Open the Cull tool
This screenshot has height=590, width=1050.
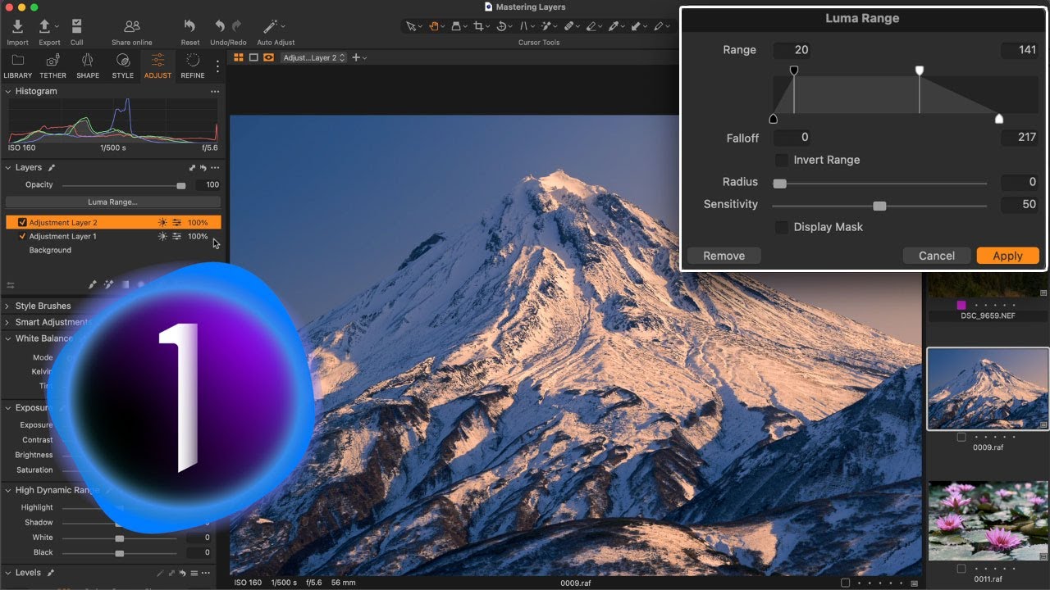coord(76,27)
